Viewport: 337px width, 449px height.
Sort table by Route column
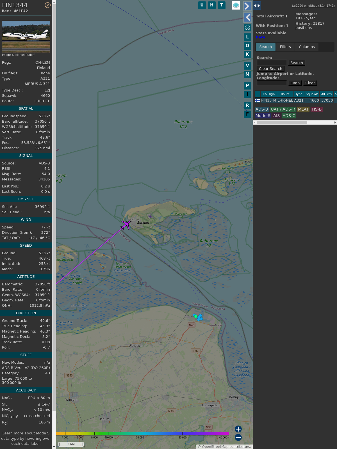(285, 94)
